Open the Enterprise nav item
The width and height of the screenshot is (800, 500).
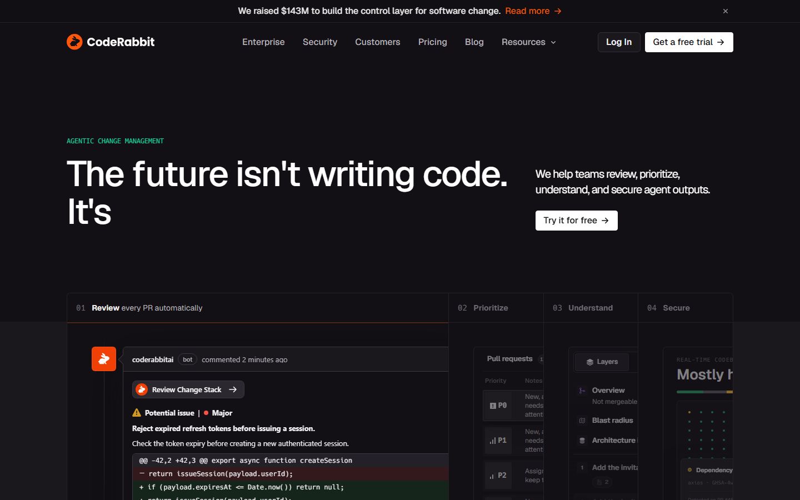pos(263,42)
